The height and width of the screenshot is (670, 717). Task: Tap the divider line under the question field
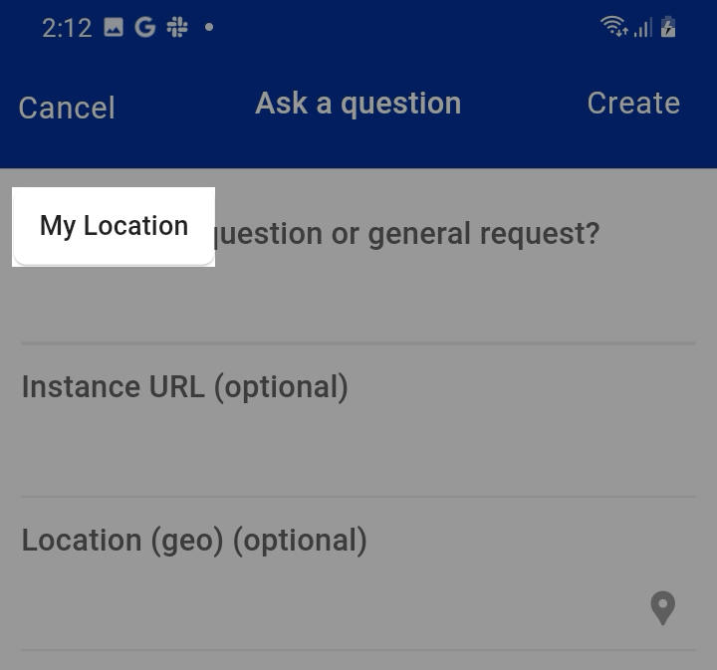click(358, 343)
